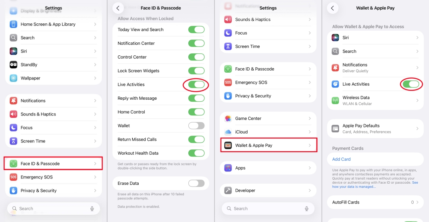
Task: Tap the StandBy icon
Action: (x=14, y=65)
